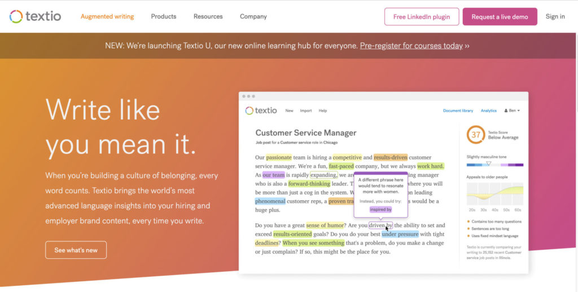Image resolution: width=578 pixels, height=292 pixels.
Task: Click Request a live demo button
Action: pyautogui.click(x=500, y=16)
